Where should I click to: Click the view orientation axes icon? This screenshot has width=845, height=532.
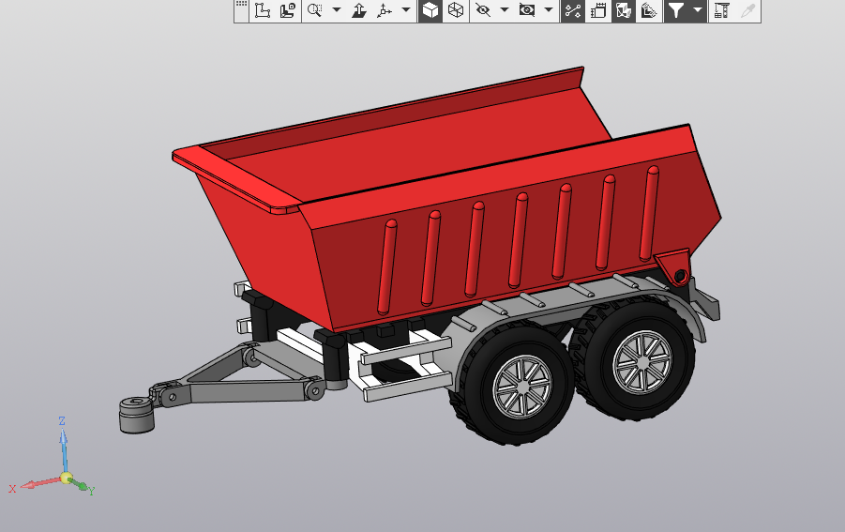(385, 10)
